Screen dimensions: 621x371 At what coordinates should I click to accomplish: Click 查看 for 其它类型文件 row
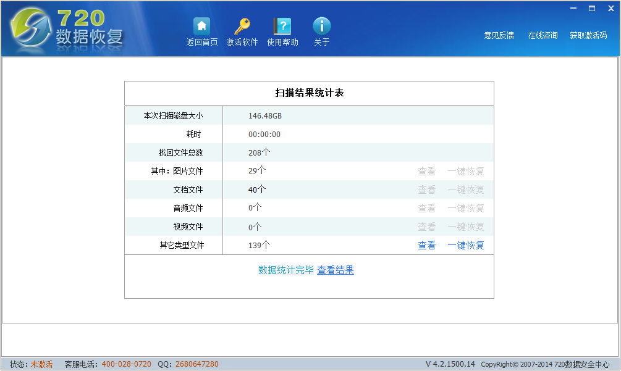point(426,245)
